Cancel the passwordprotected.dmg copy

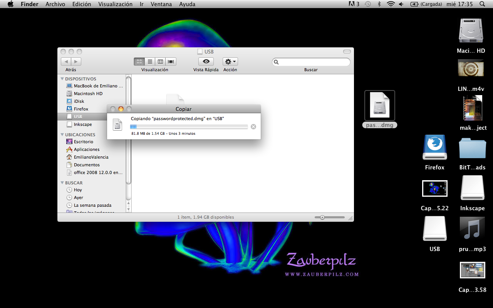(x=253, y=127)
